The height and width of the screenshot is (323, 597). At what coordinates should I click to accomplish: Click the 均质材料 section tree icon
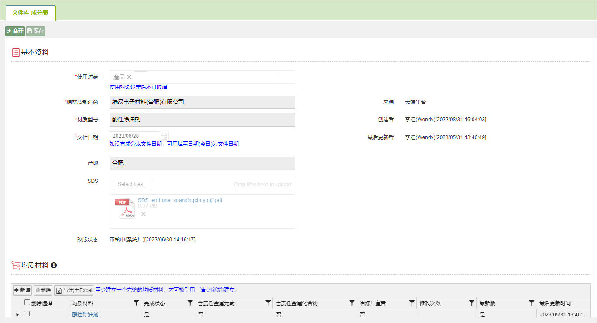[x=16, y=265]
